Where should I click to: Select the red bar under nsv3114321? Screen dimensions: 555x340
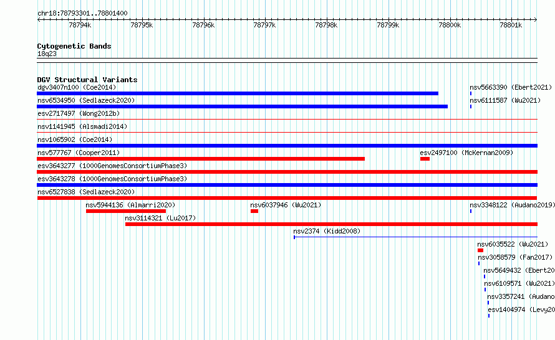point(331,224)
